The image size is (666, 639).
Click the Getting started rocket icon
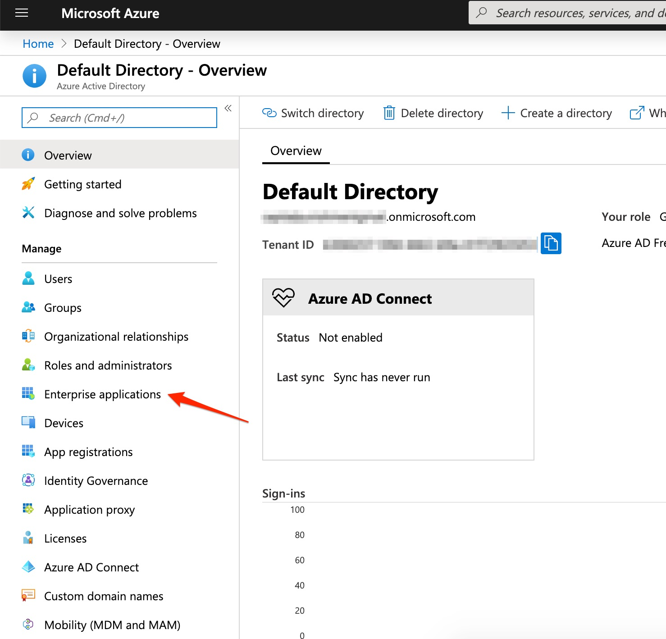pos(28,184)
